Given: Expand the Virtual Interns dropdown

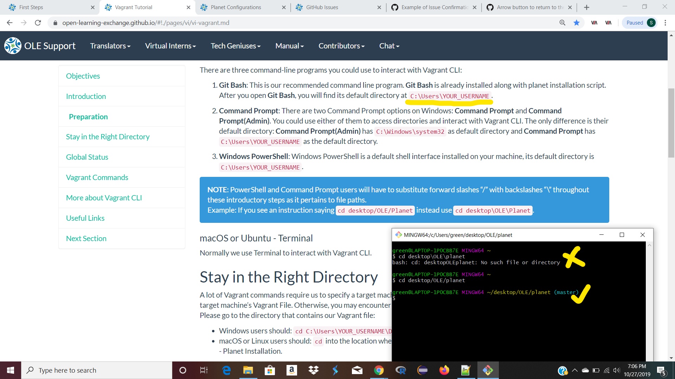Looking at the screenshot, I should [171, 46].
